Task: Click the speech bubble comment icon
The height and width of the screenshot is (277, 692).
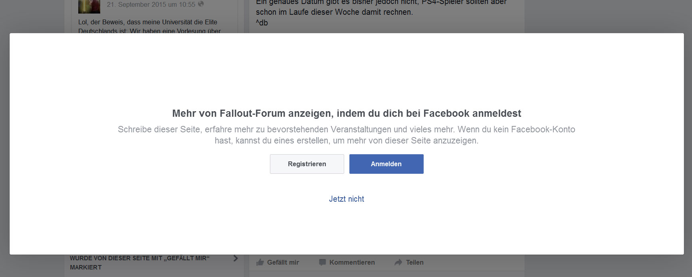Action: tap(322, 262)
